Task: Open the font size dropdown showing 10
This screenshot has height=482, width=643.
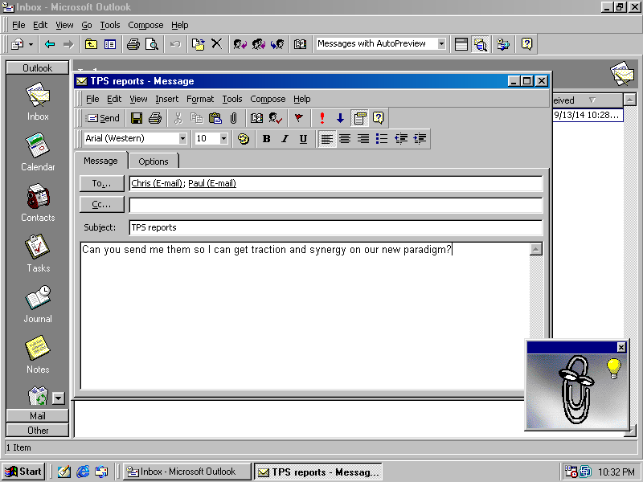Action: (224, 139)
